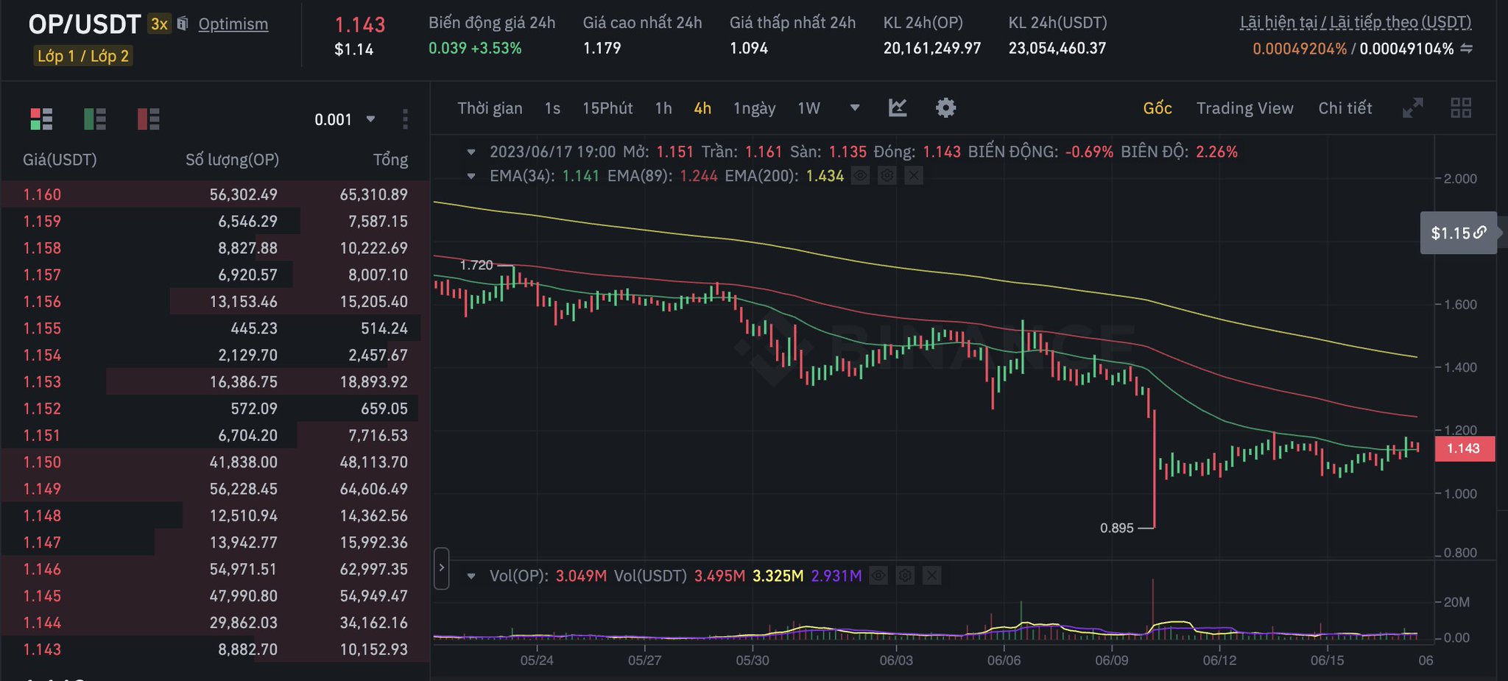Screen dimensions: 1508x681
Task: Click the Giá(USDT) column header
Action: [x=60, y=160]
